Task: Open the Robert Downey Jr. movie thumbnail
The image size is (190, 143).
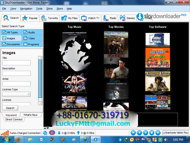Action: coord(116,91)
